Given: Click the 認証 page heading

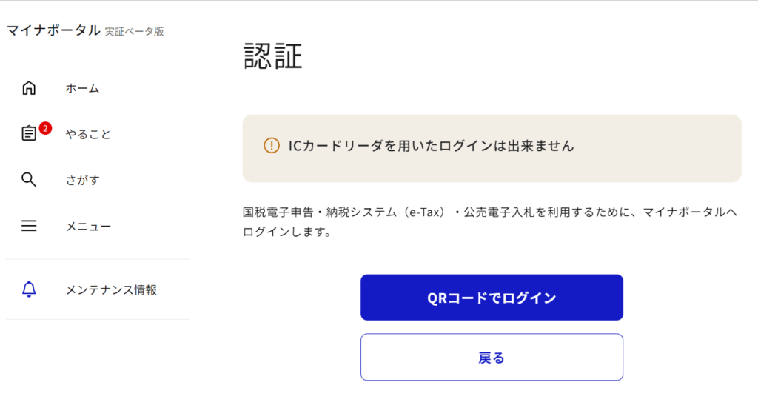Looking at the screenshot, I should pyautogui.click(x=273, y=56).
